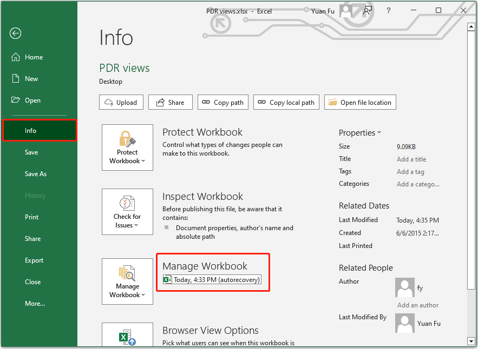Image resolution: width=478 pixels, height=349 pixels.
Task: Click the Created date 6/6/2015
Action: point(417,233)
